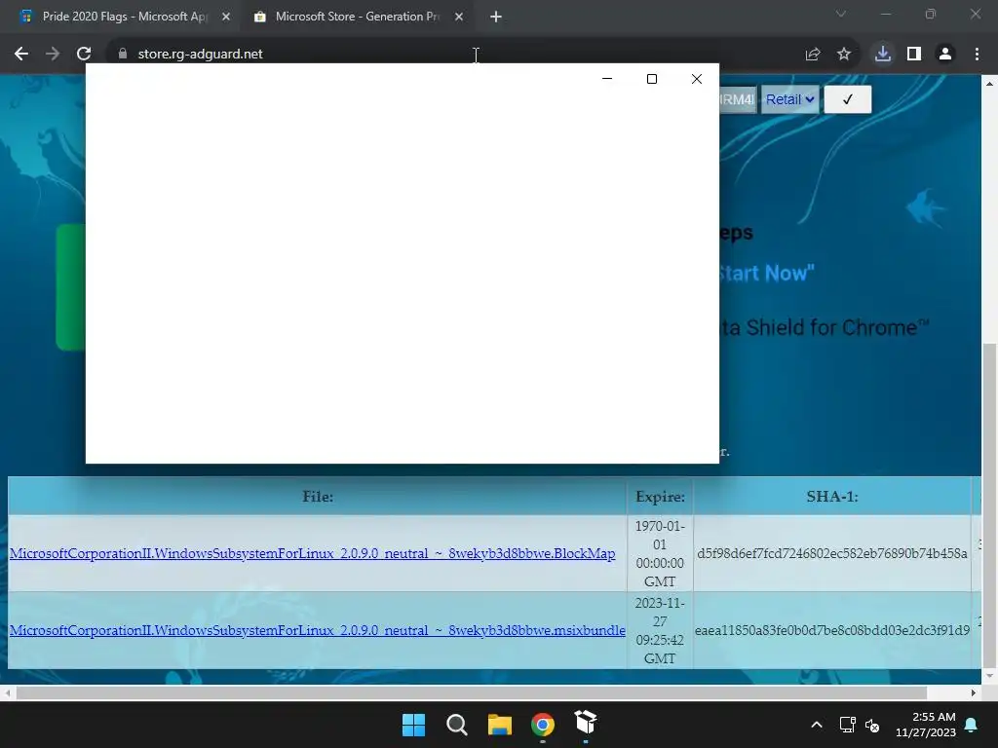This screenshot has height=748, width=998.
Task: Maximize the blank white app window
Action: coord(652,79)
